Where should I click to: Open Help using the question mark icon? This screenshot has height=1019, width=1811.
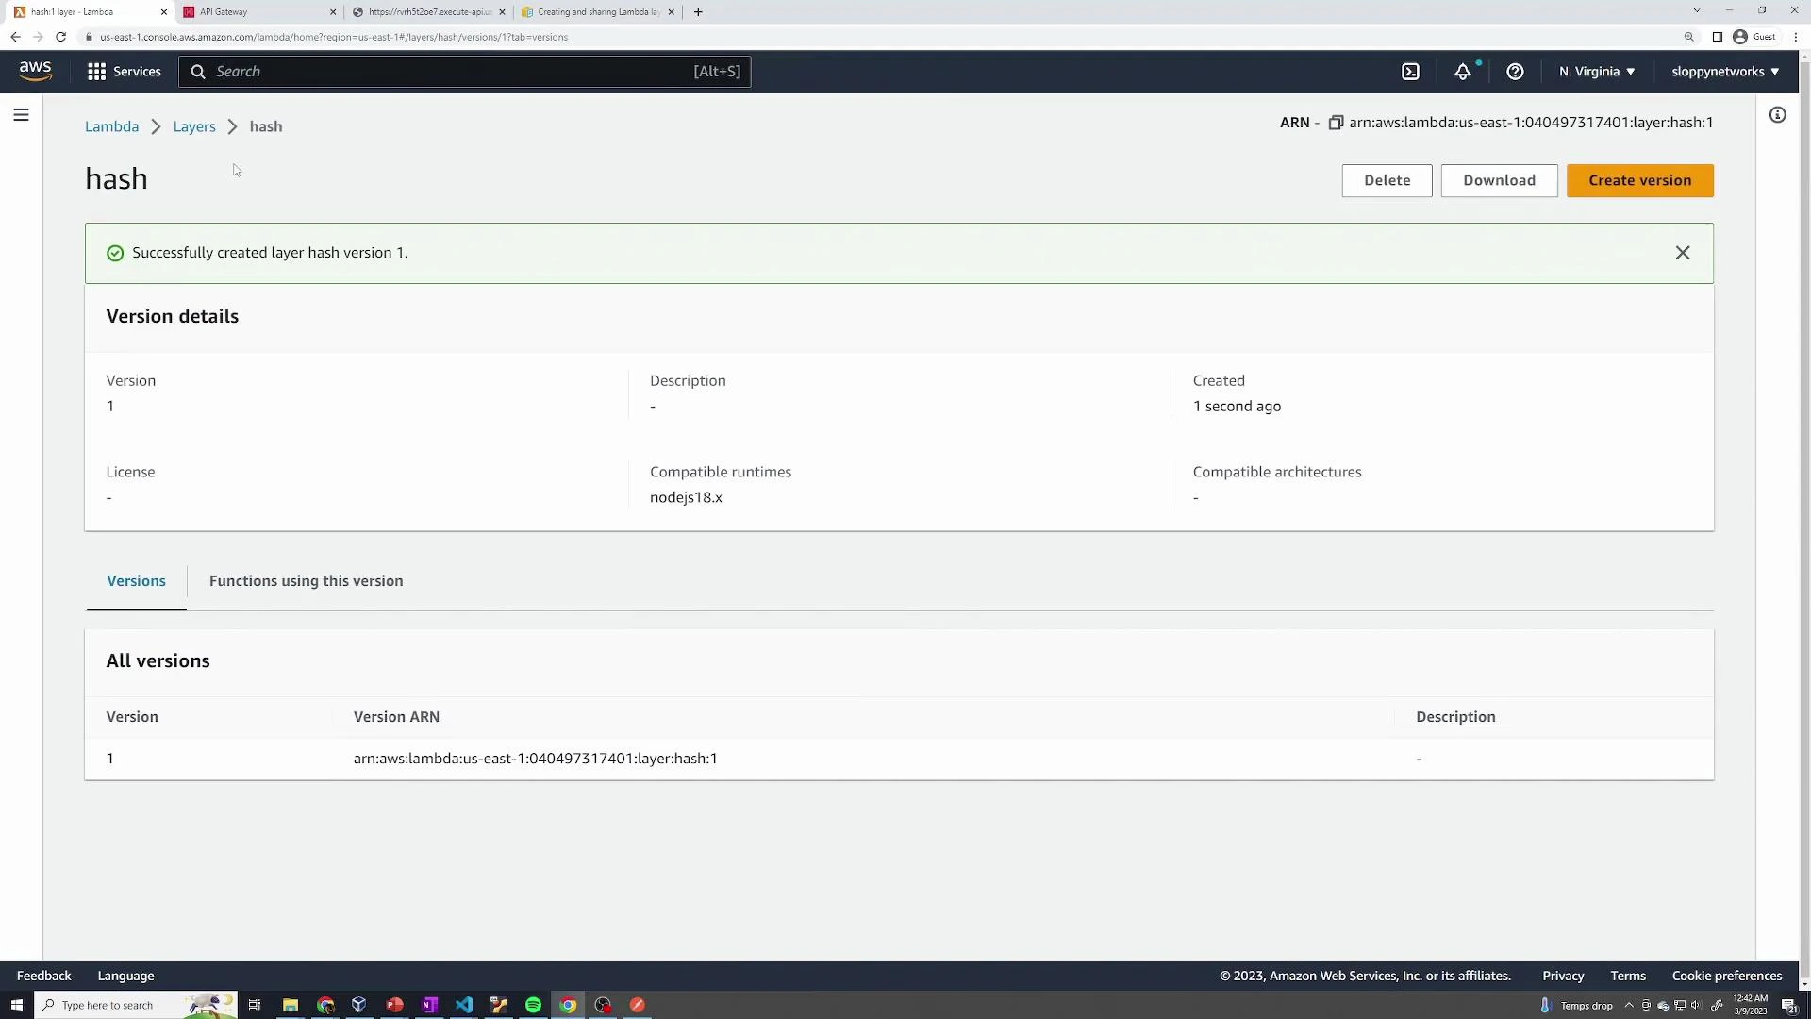pos(1515,71)
